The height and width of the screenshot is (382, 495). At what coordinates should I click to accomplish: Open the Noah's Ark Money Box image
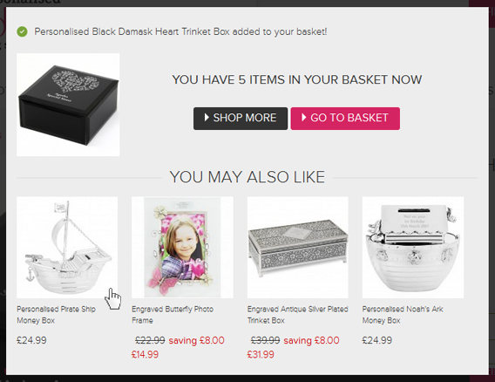pyautogui.click(x=413, y=248)
